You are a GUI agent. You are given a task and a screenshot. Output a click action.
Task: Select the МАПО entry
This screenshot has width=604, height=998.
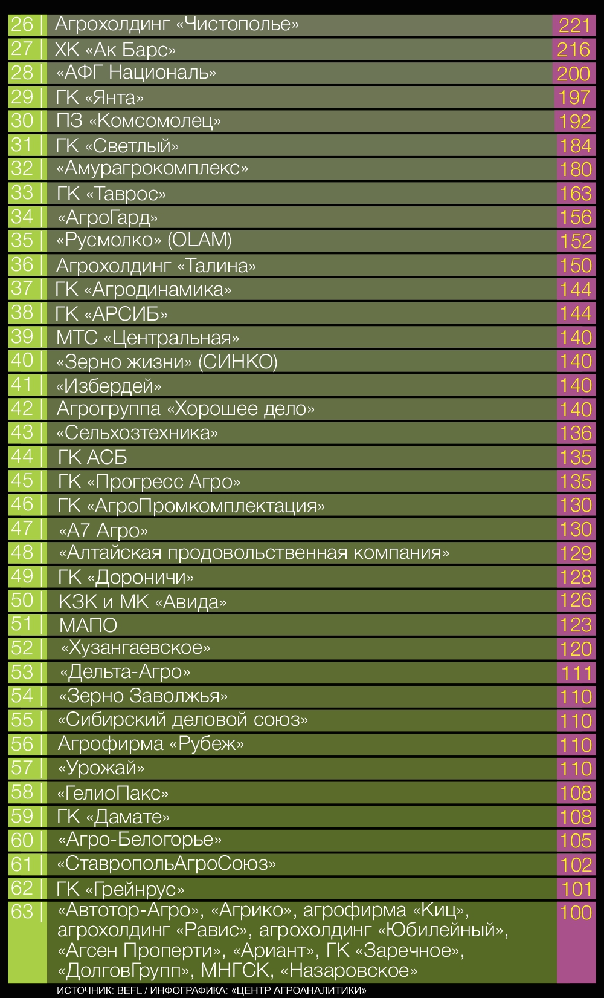click(x=88, y=625)
